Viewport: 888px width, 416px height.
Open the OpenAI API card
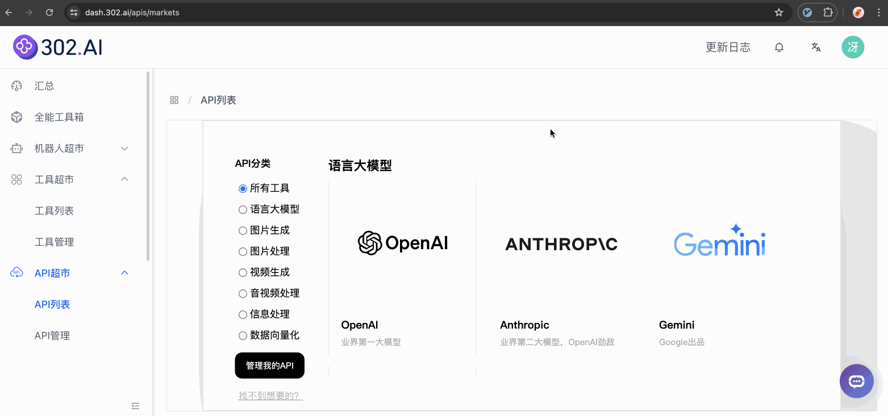[403, 268]
